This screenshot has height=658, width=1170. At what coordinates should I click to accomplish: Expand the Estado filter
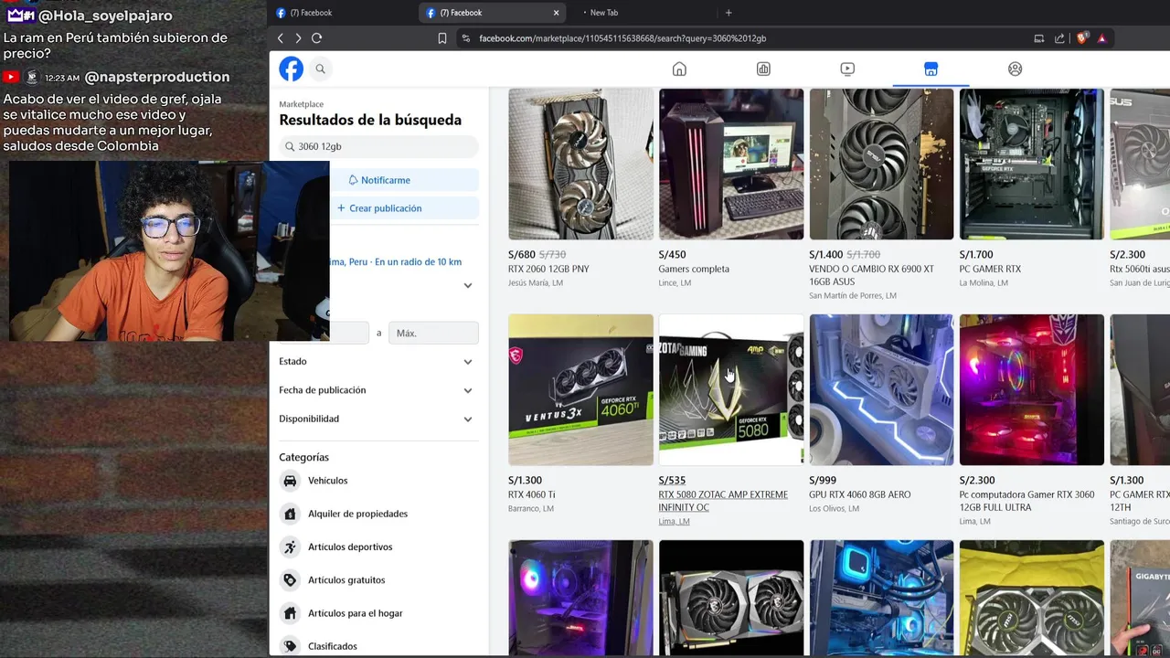(378, 362)
